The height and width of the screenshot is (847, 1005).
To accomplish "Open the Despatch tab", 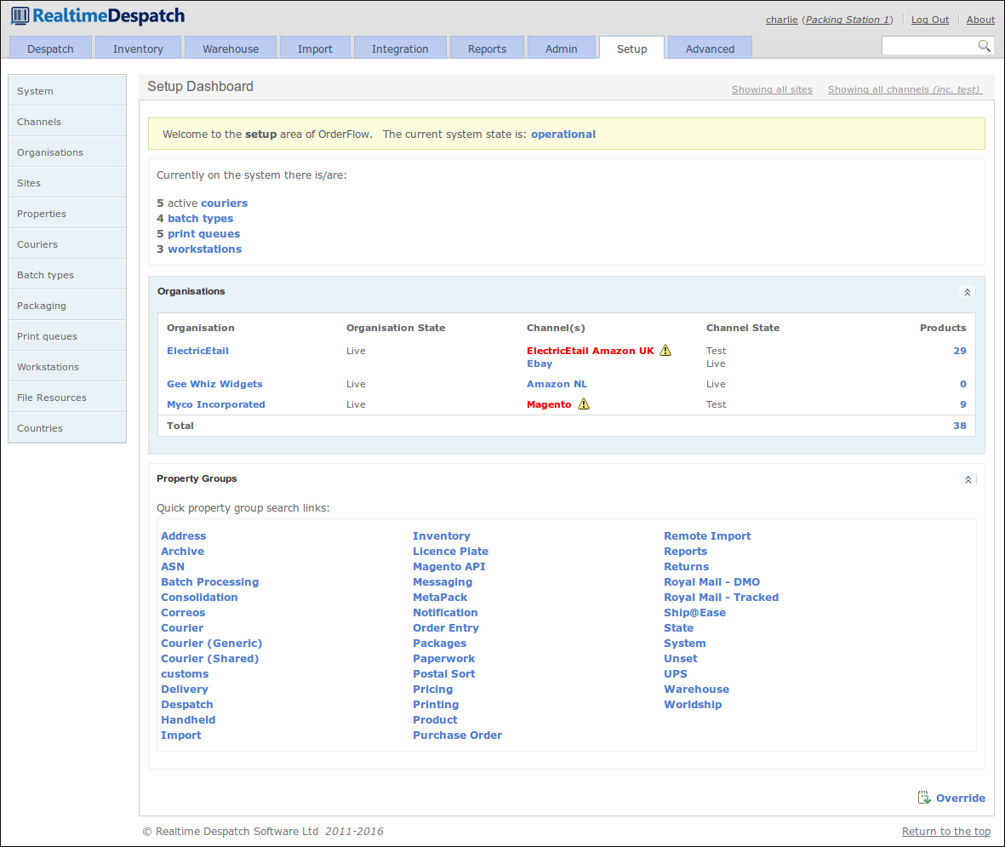I will (50, 48).
